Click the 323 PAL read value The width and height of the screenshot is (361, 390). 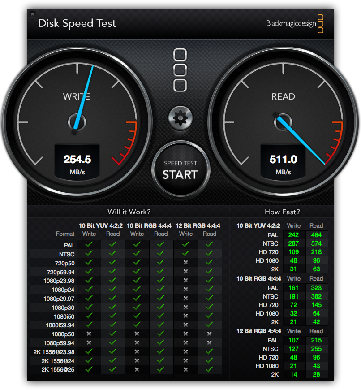(316, 288)
